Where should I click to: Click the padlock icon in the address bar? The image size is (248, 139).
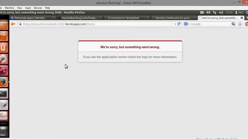click(20, 24)
